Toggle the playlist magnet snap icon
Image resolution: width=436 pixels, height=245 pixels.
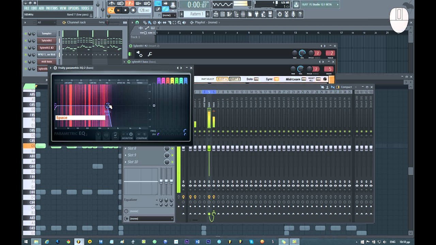137,22
